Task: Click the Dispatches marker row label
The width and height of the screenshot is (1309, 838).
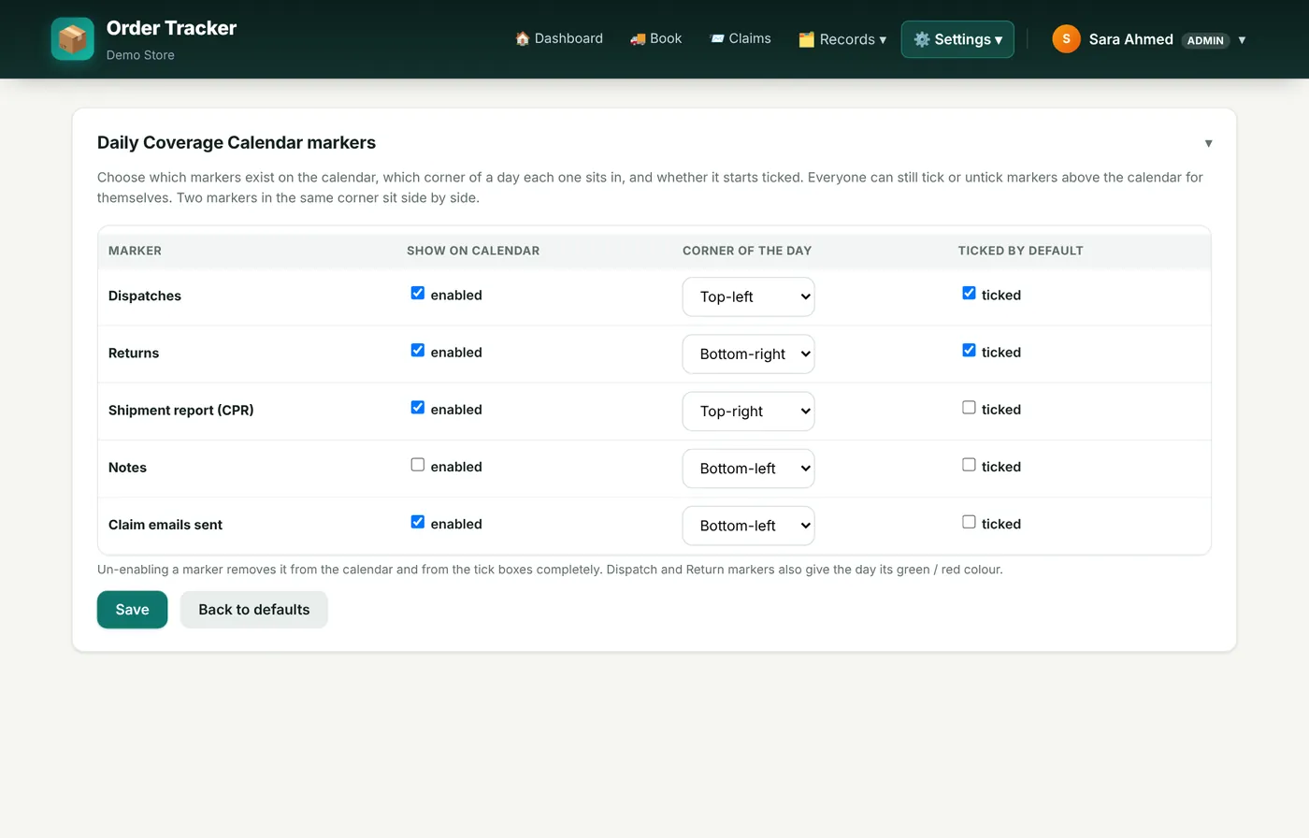Action: tap(145, 296)
